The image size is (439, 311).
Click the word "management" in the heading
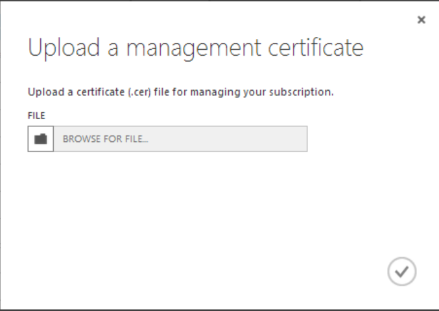[x=194, y=48]
